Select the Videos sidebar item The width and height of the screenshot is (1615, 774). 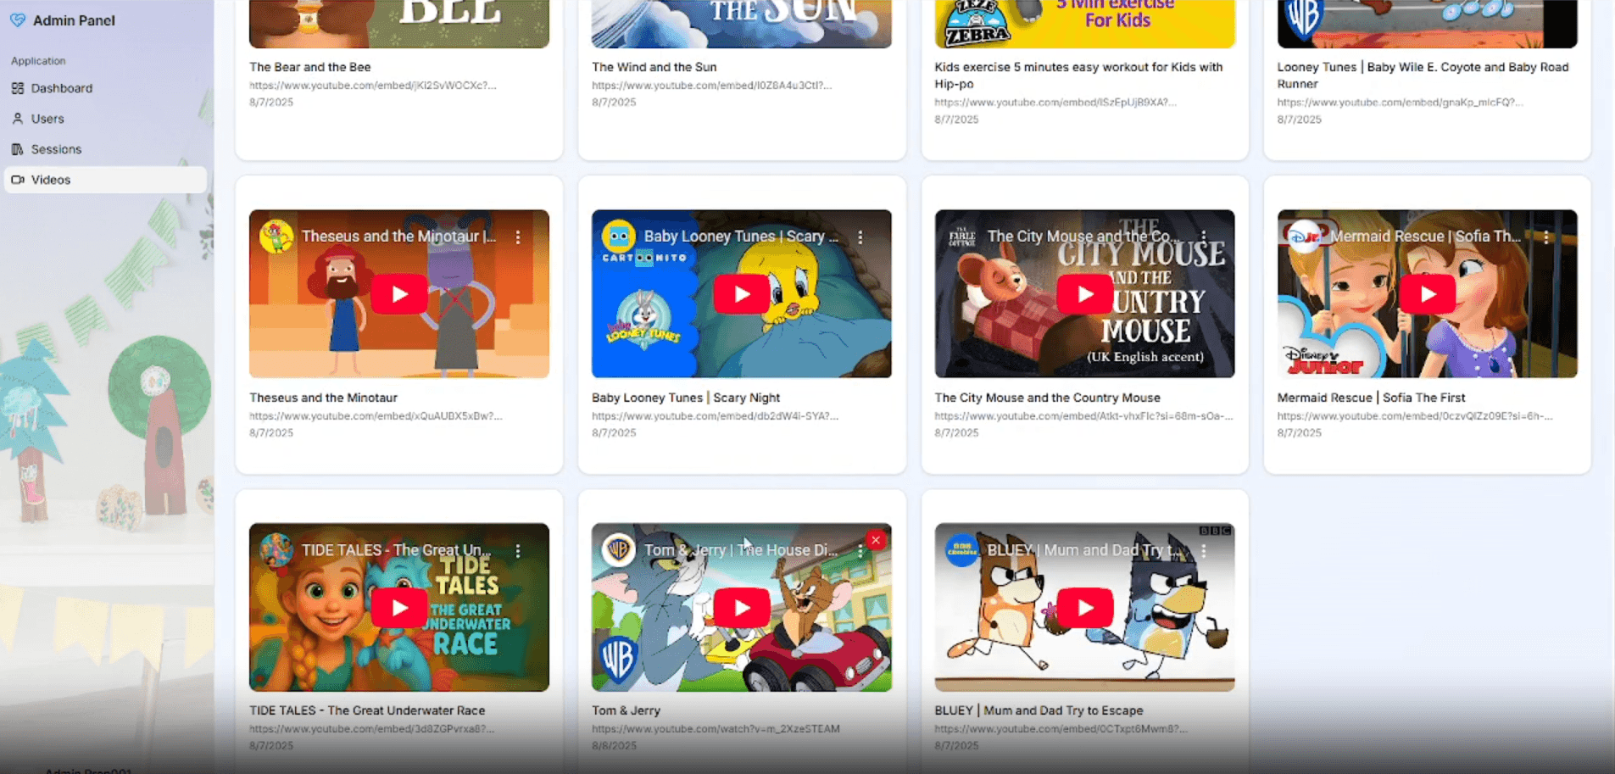pos(51,180)
